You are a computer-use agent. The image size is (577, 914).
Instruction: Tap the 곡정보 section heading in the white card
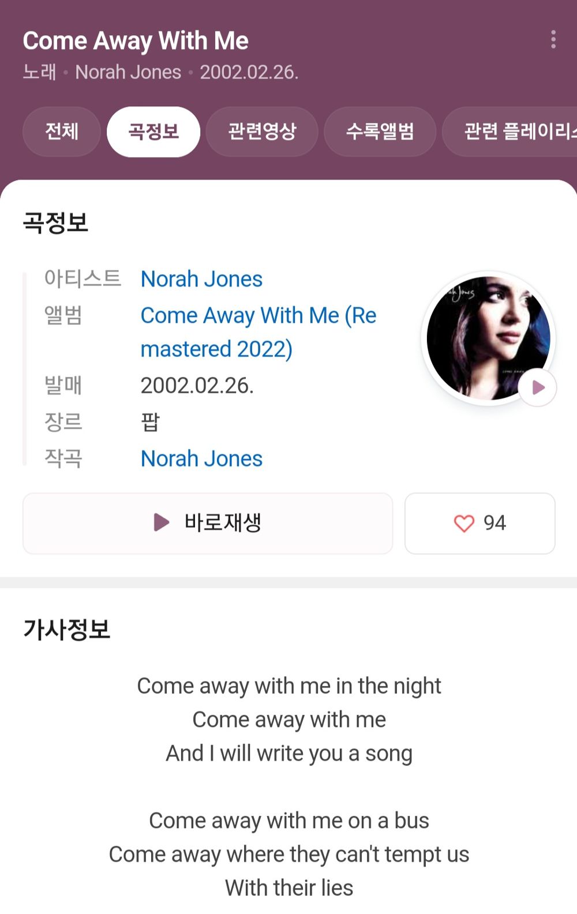click(x=55, y=223)
